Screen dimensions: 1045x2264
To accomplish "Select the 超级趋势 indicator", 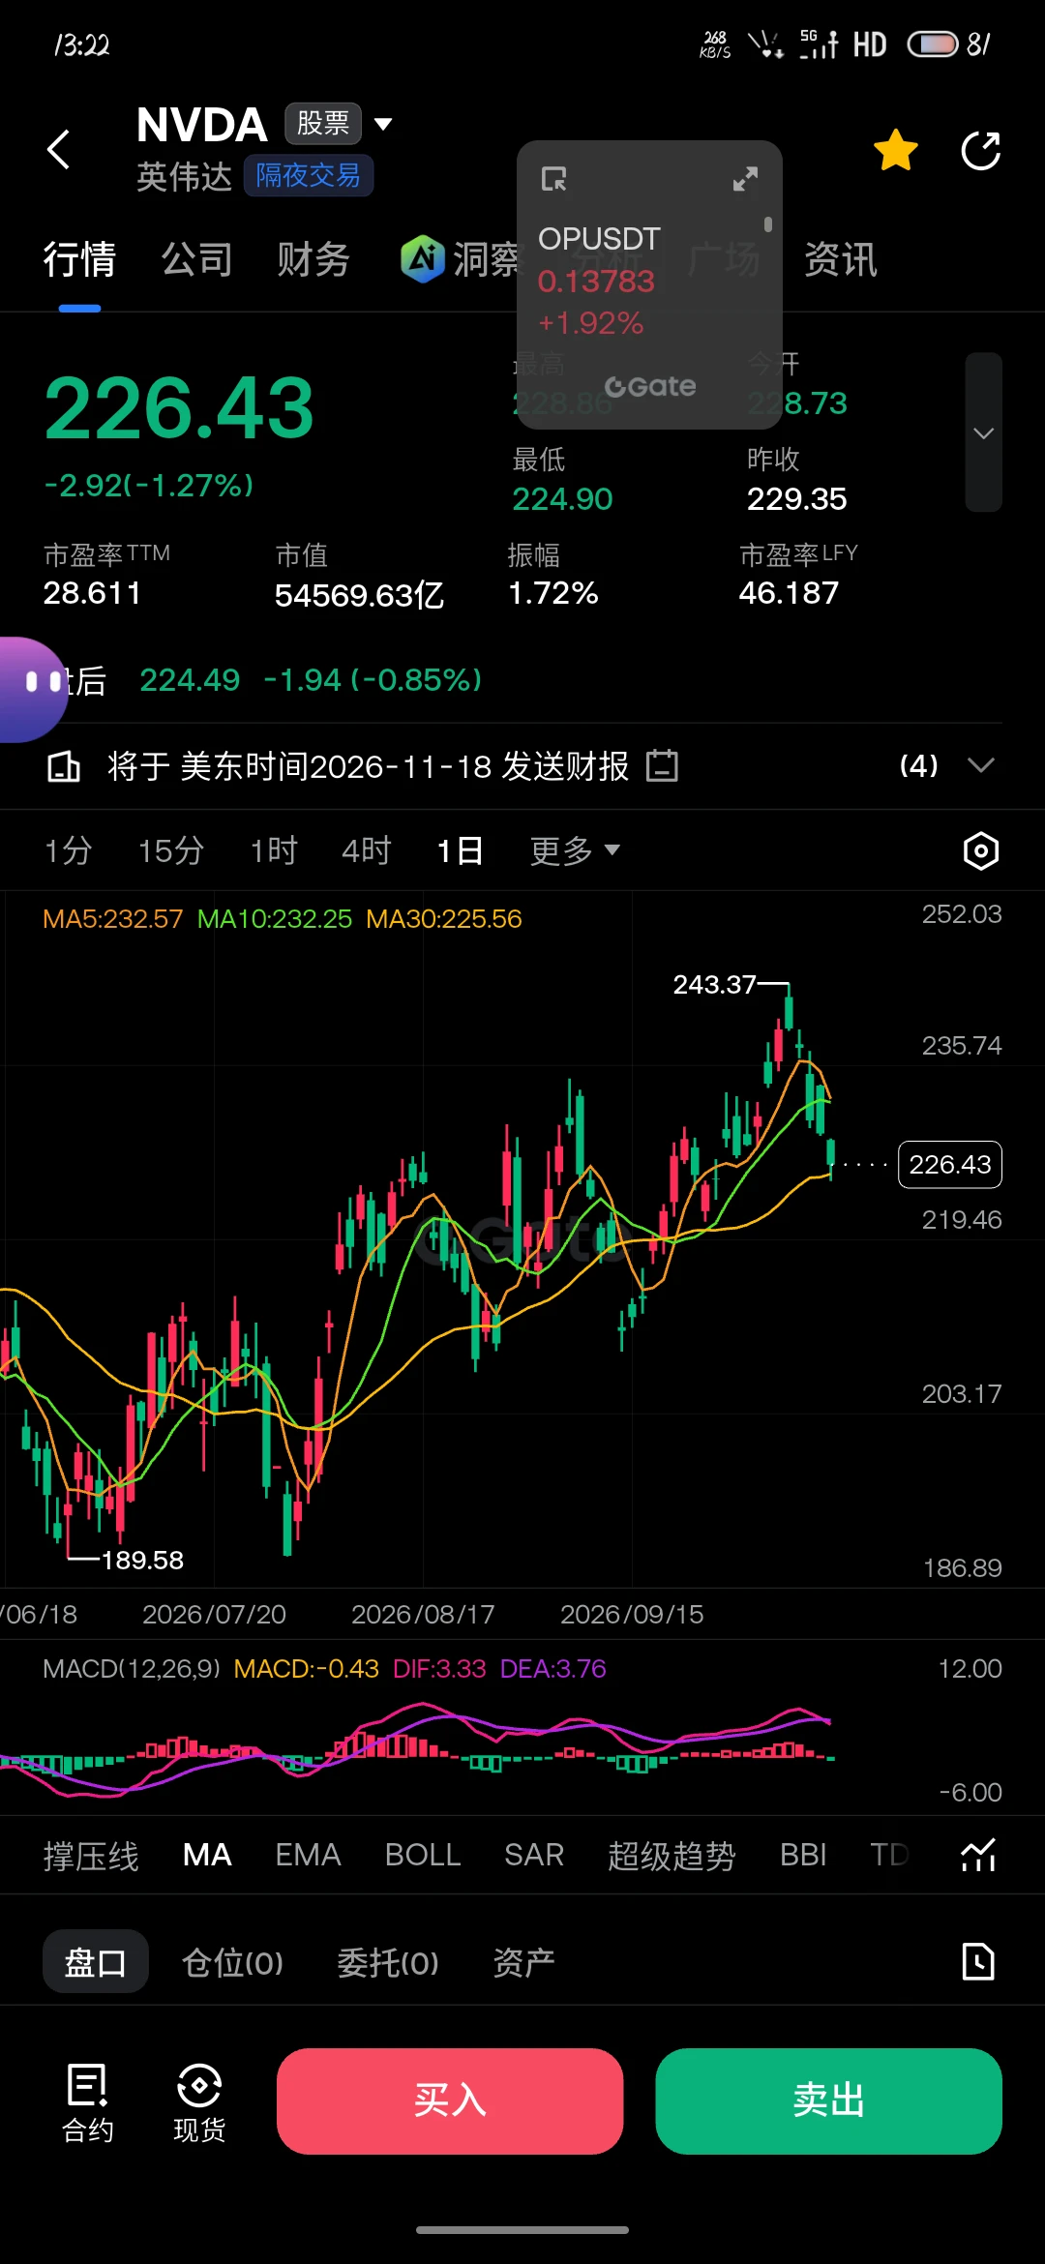I will pyautogui.click(x=672, y=1855).
